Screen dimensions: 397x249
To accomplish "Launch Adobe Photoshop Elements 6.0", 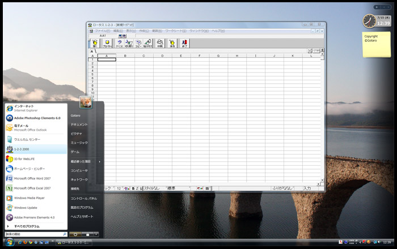I will click(36, 118).
